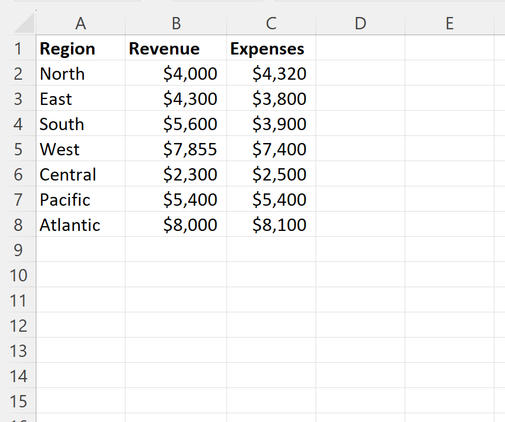Image resolution: width=505 pixels, height=422 pixels.
Task: Select South expenses $3,900 cell
Action: pos(271,123)
